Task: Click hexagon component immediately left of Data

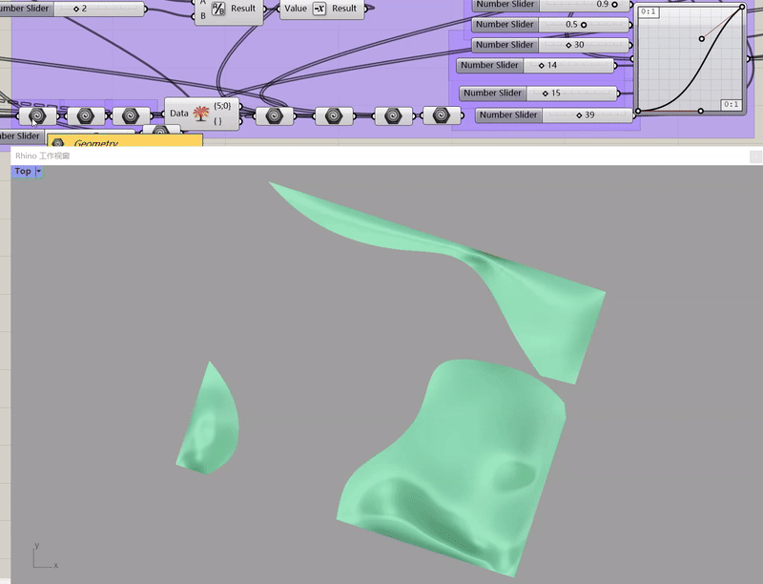Action: 129,115
